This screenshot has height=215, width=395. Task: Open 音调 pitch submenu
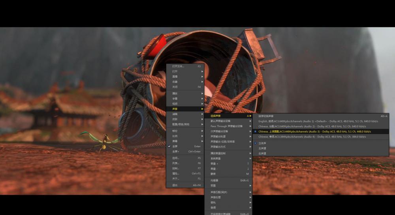pyautogui.click(x=228, y=208)
